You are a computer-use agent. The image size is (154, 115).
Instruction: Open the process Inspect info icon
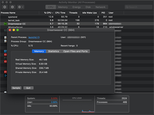[12, 7]
